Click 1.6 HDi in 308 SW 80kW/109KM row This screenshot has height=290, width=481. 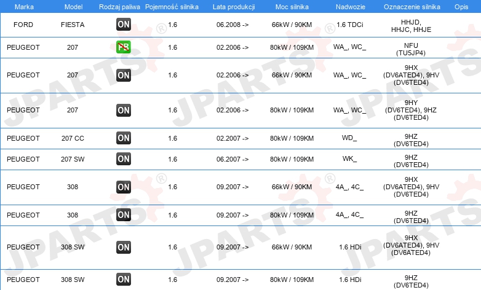tap(350, 280)
